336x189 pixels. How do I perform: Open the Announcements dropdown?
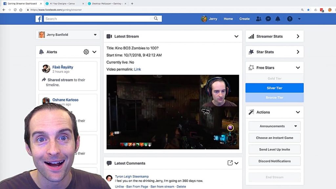coord(275,126)
